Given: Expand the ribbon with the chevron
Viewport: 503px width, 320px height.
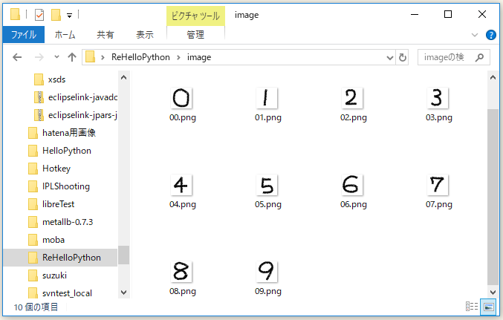Looking at the screenshot, I should click(475, 35).
